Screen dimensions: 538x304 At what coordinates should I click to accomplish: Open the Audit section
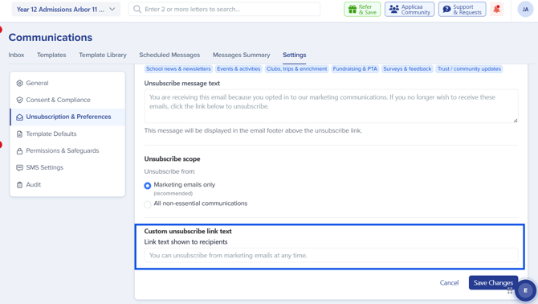[x=67, y=185]
